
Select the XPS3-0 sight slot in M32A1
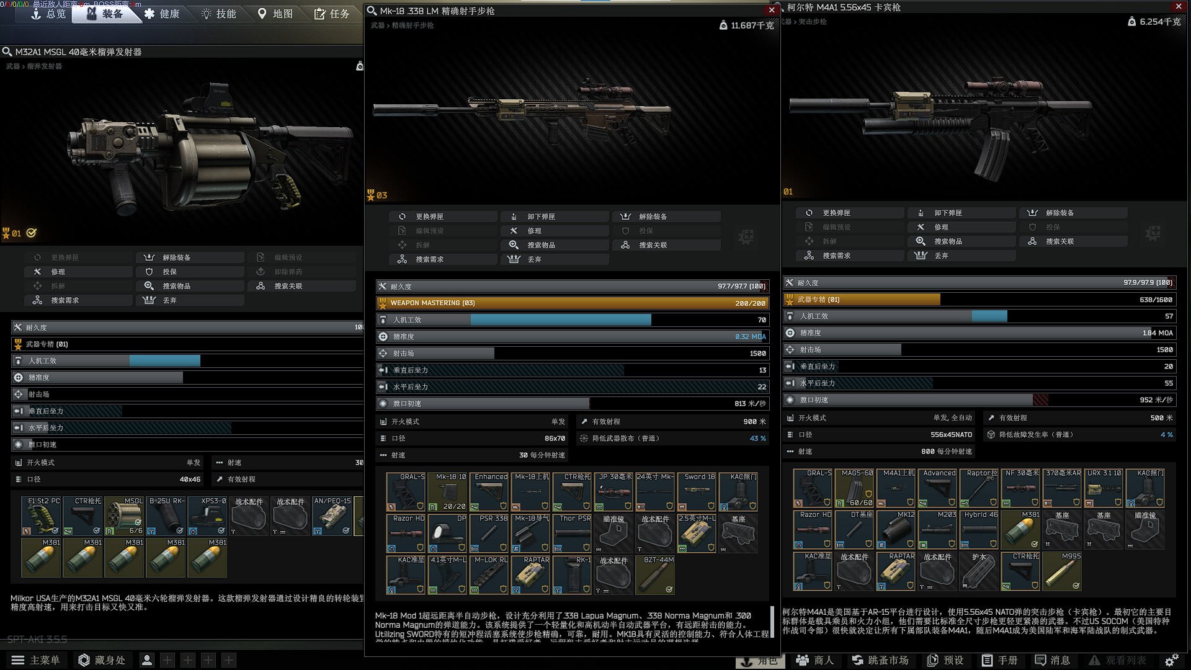[x=207, y=516]
